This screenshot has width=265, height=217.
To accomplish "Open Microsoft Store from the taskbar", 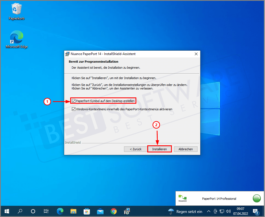I will click(87, 211).
